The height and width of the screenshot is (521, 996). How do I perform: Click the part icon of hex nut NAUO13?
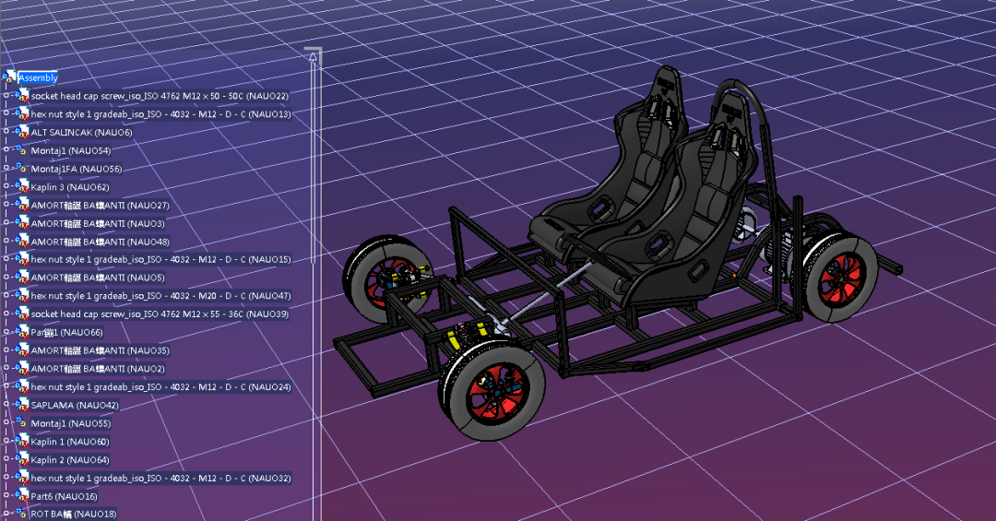click(x=21, y=113)
